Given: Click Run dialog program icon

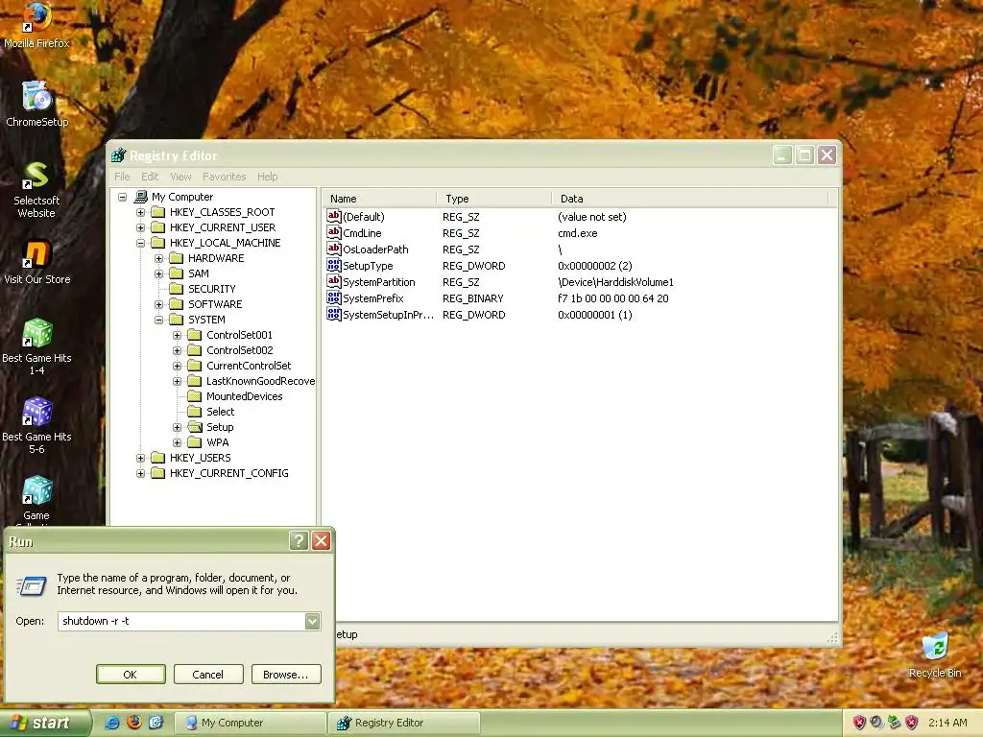Looking at the screenshot, I should coord(32,585).
